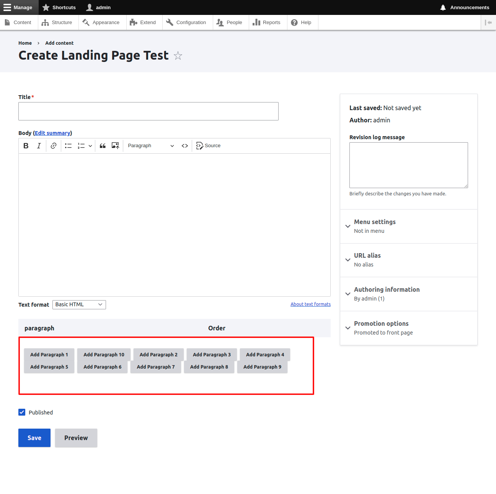Upload an image via editor toolbar

pos(115,146)
